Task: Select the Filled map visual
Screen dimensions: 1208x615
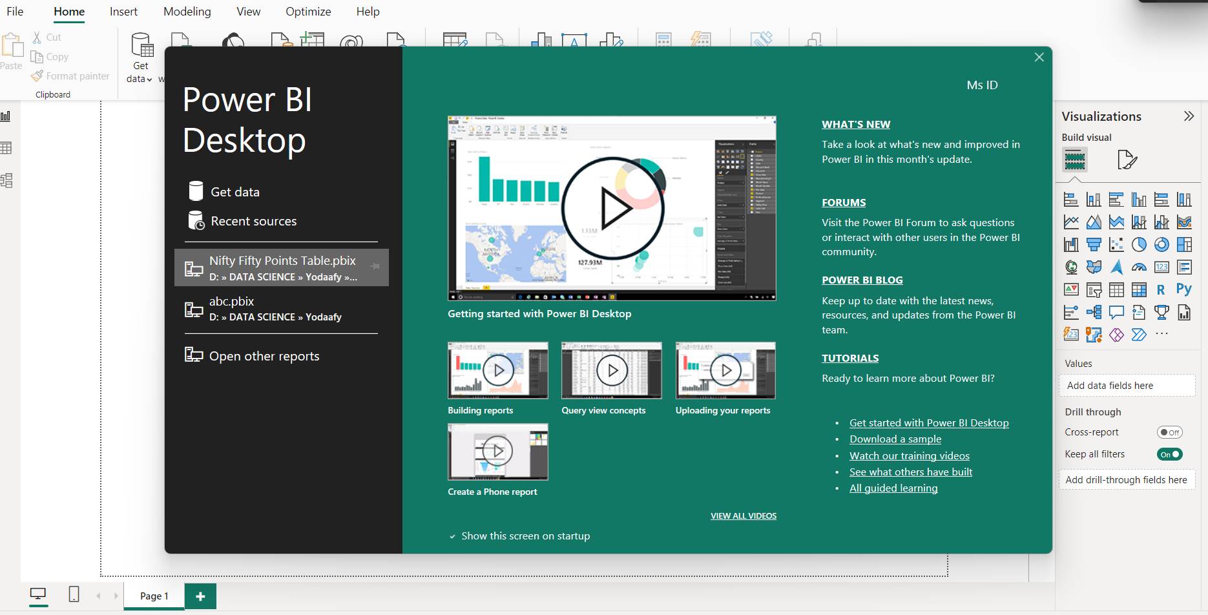Action: click(x=1094, y=267)
